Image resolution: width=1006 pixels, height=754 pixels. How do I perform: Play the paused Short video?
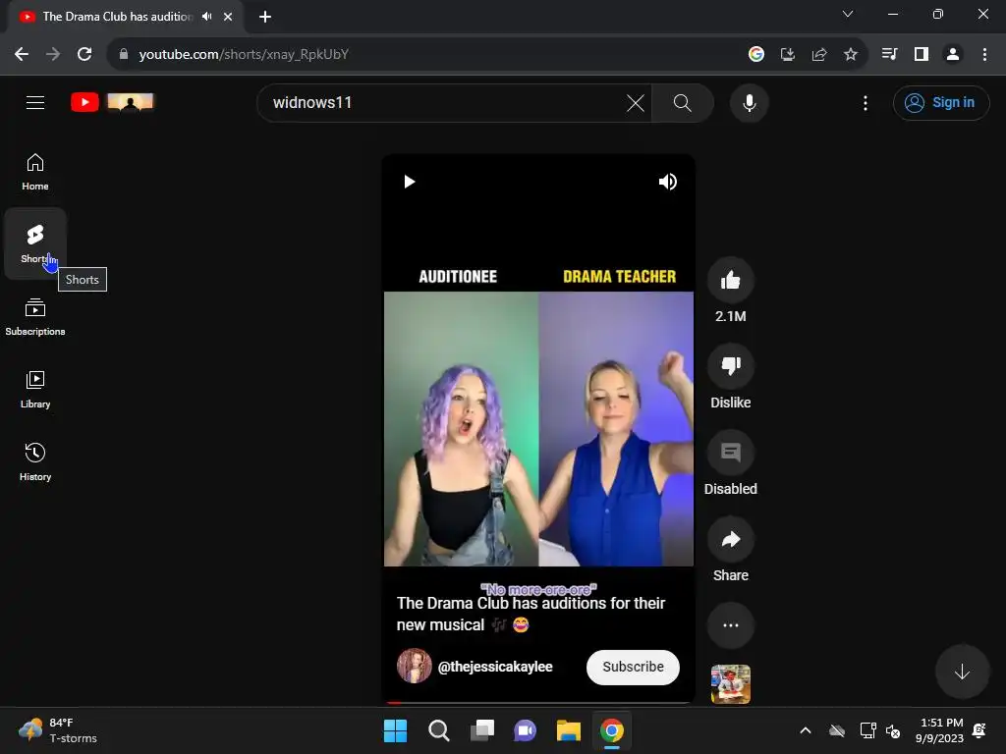click(x=410, y=182)
